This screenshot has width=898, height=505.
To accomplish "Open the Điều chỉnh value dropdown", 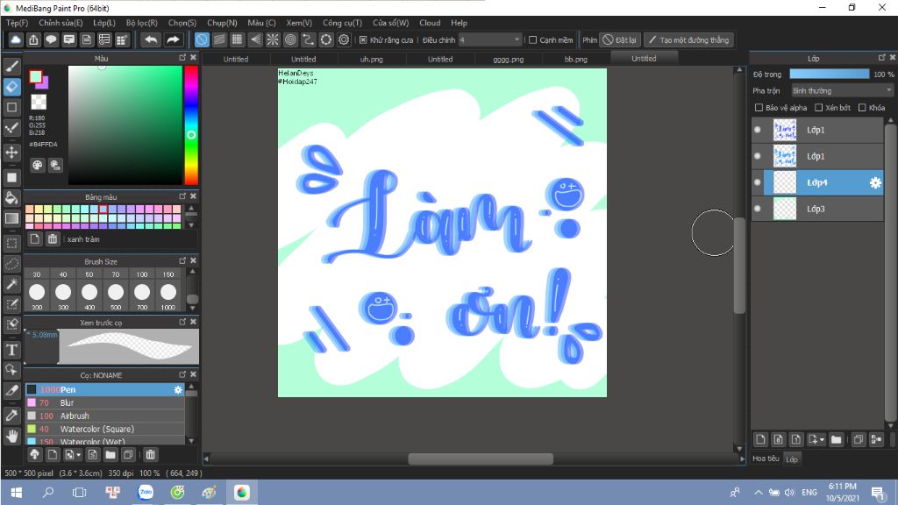I will pyautogui.click(x=489, y=40).
